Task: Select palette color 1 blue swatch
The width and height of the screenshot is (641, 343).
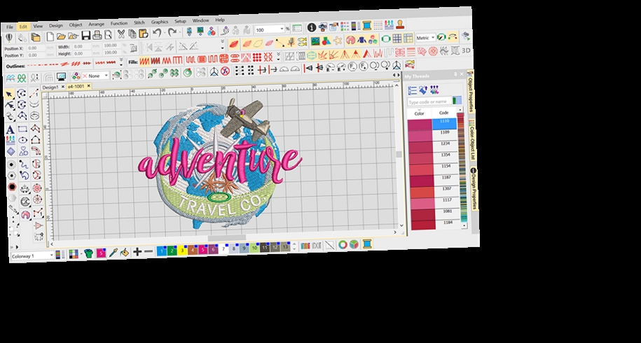Action: [162, 251]
